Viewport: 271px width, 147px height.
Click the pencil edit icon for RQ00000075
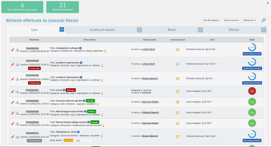tap(12, 137)
